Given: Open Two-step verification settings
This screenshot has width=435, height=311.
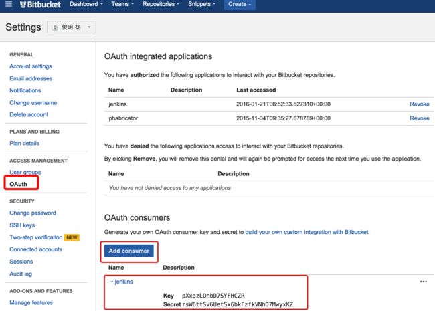Looking at the screenshot, I should (x=35, y=237).
